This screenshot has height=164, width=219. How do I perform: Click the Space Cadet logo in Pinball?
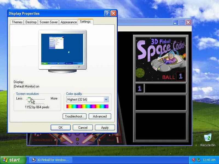161,59
